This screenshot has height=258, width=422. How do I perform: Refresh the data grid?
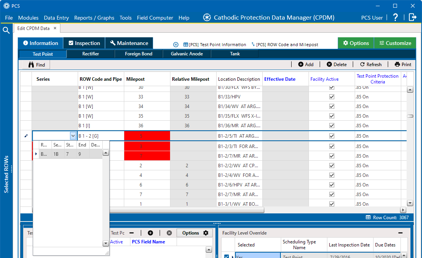pyautogui.click(x=370, y=65)
